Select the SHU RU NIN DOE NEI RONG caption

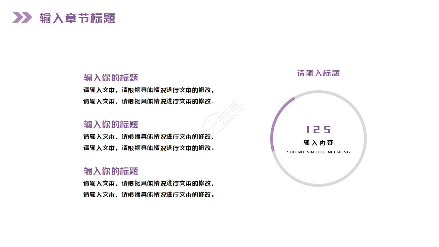pyautogui.click(x=319, y=152)
